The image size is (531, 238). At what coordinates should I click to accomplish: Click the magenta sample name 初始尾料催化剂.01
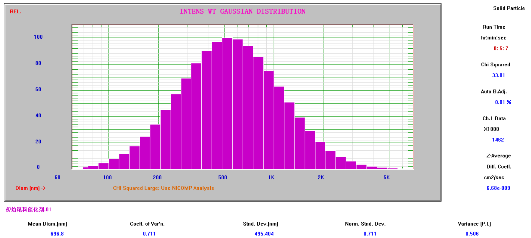pos(28,209)
